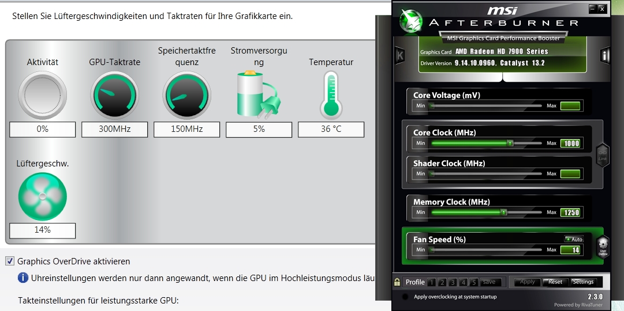Open the Kombustor K side button
The image size is (624, 311).
coord(400,55)
